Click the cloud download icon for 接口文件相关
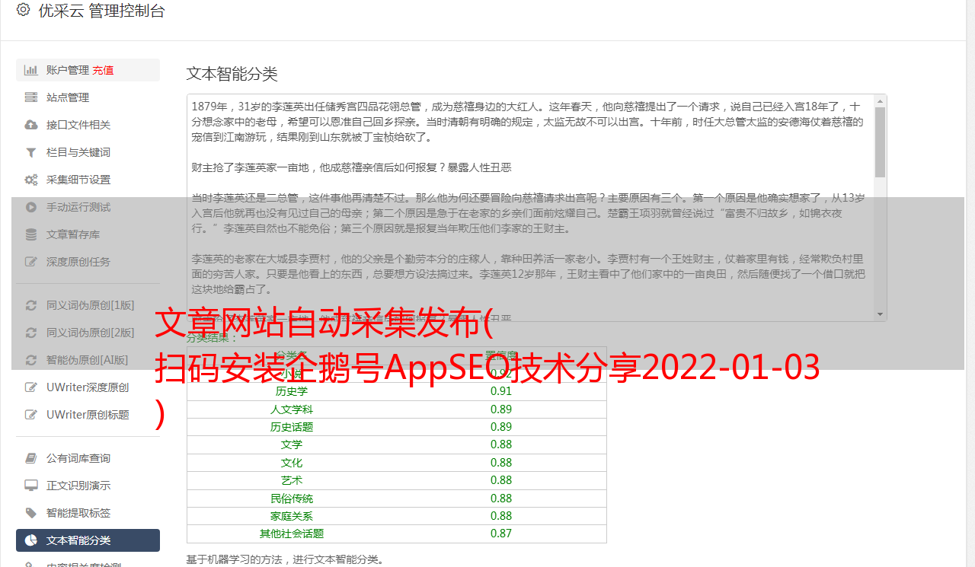 (x=31, y=125)
